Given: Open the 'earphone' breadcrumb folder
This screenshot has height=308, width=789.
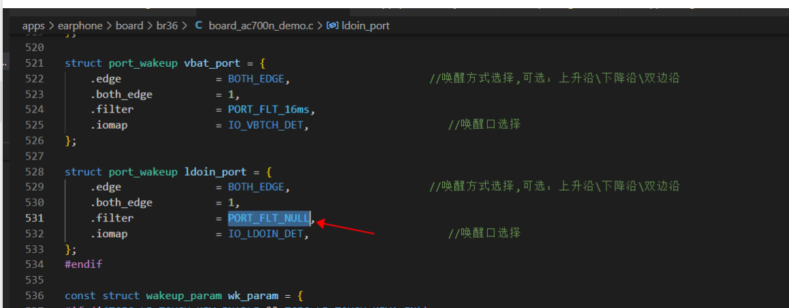Looking at the screenshot, I should point(79,25).
